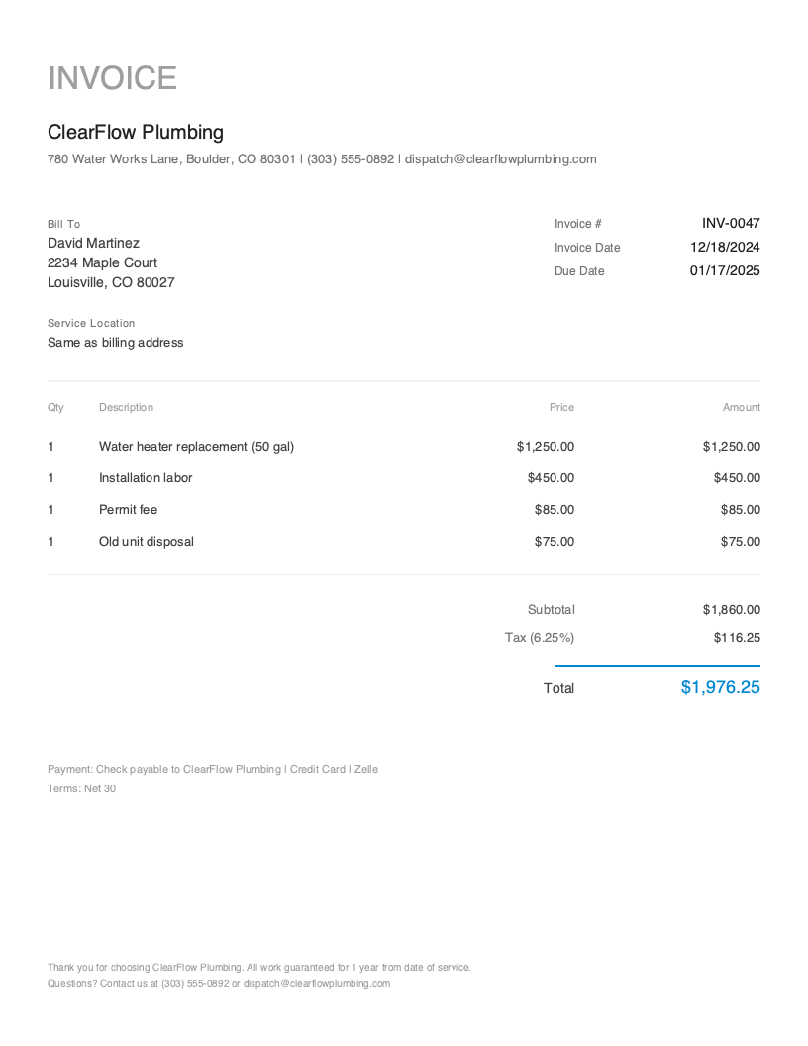Click the Bill To label
This screenshot has width=808, height=1046.
64,224
